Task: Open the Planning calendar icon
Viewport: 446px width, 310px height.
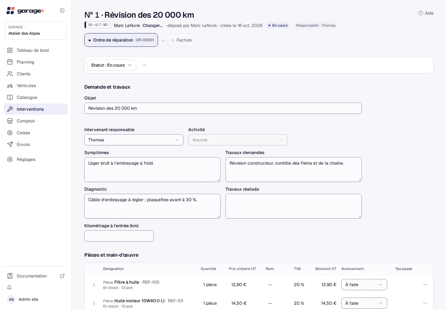Action: point(10,62)
